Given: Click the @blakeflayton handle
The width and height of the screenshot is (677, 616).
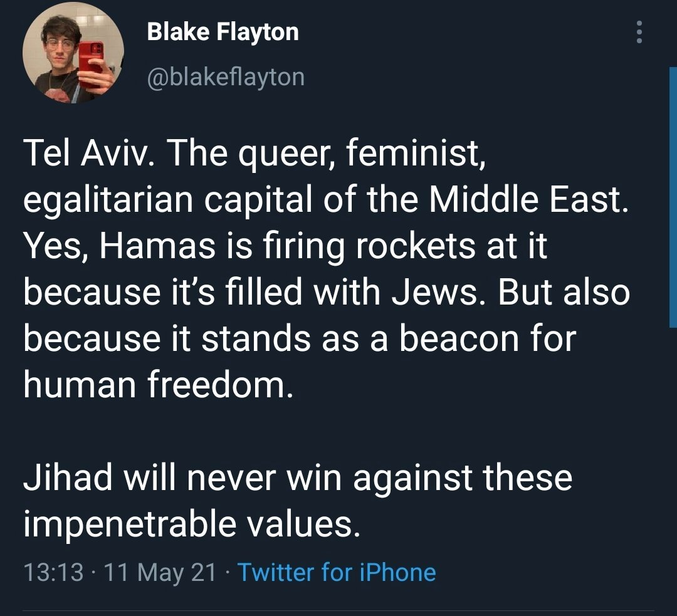Looking at the screenshot, I should 226,77.
